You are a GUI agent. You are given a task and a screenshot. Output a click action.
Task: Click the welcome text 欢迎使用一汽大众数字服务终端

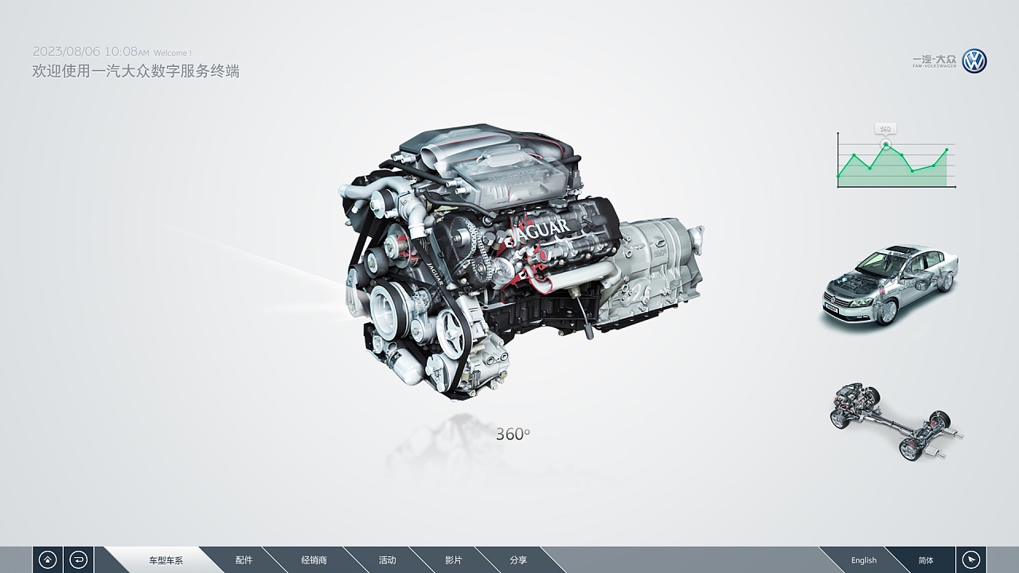(135, 71)
